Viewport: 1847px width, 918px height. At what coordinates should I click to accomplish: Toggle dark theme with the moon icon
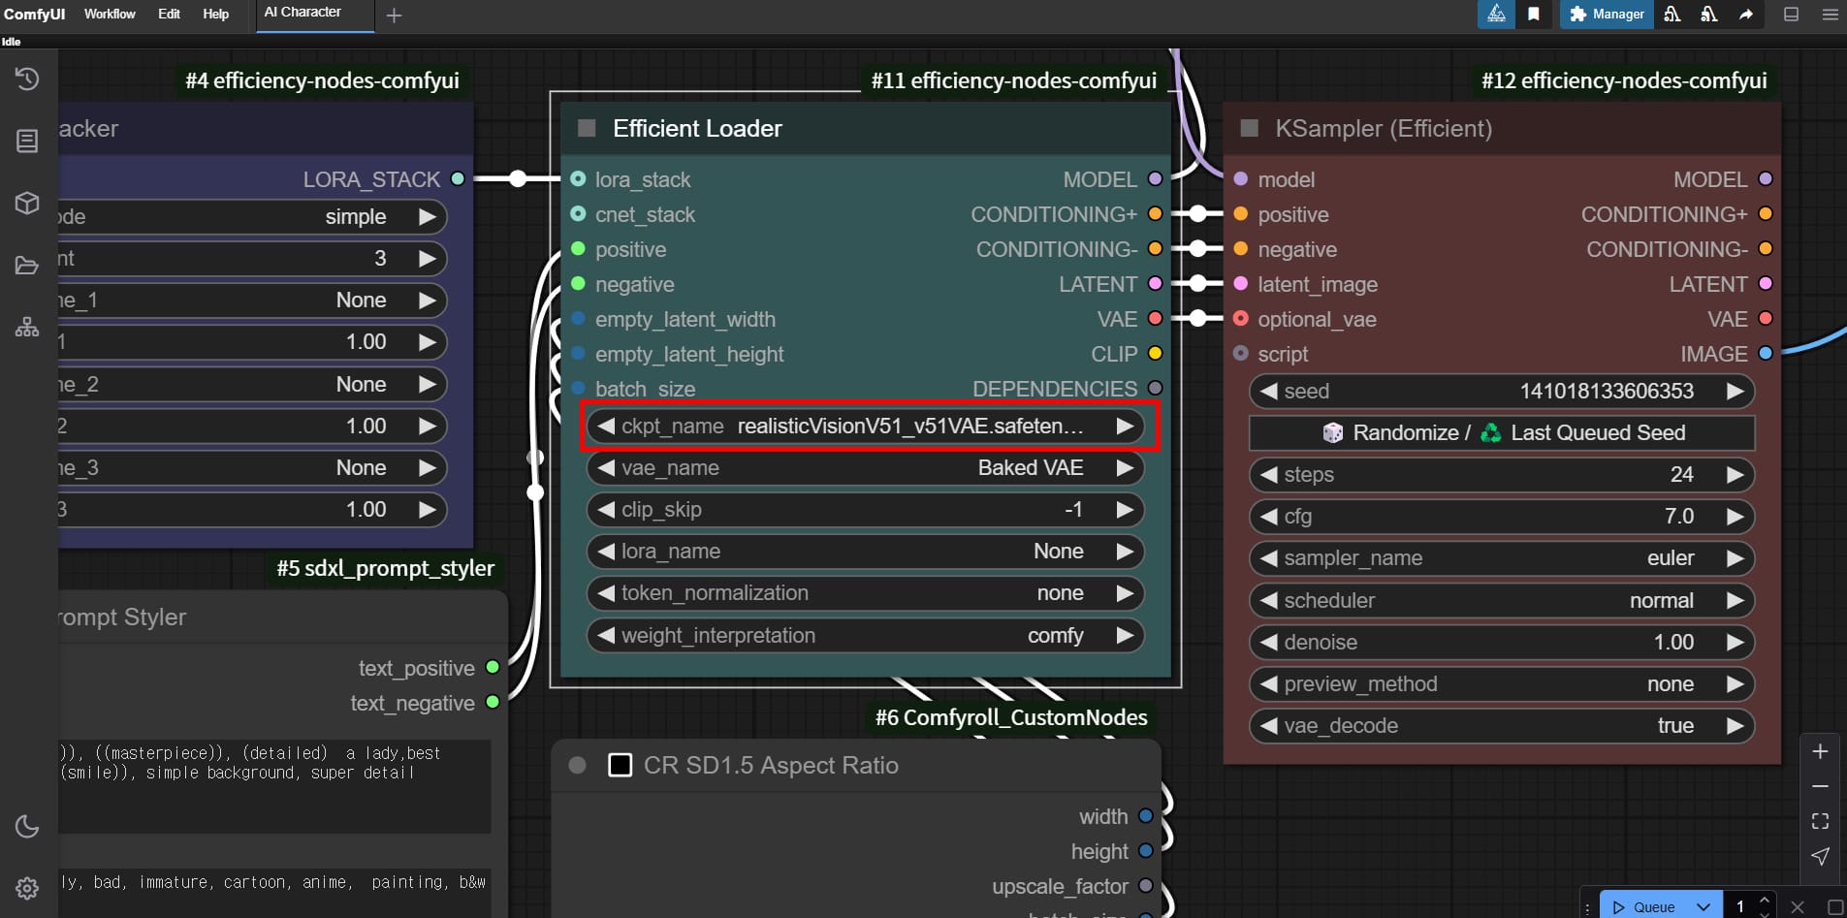point(26,826)
